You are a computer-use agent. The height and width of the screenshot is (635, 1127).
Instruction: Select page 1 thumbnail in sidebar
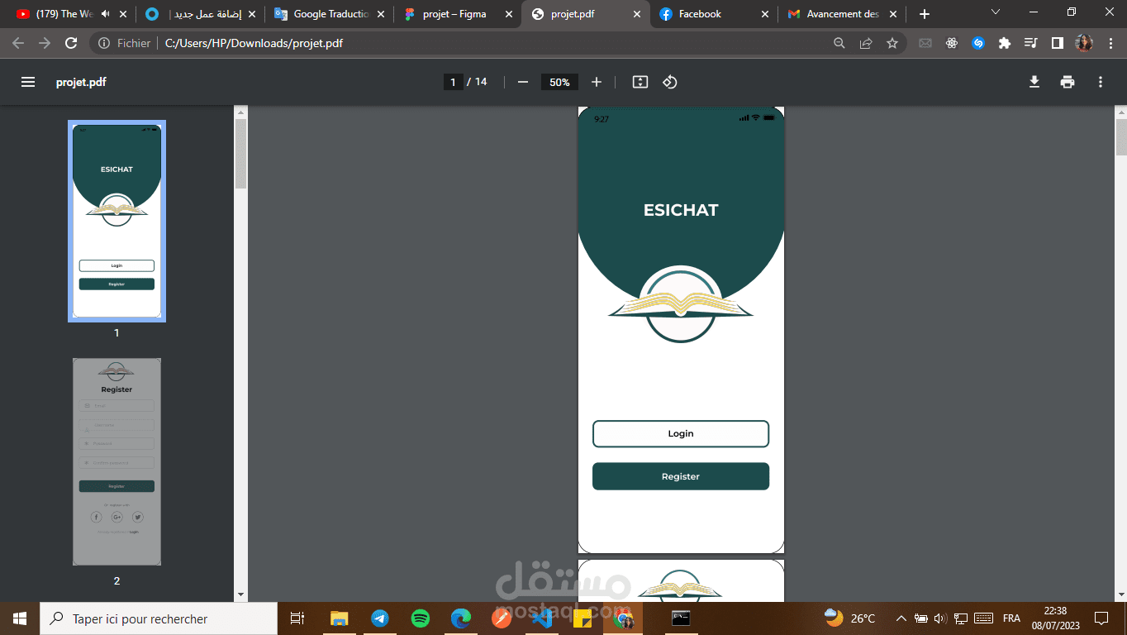click(117, 221)
